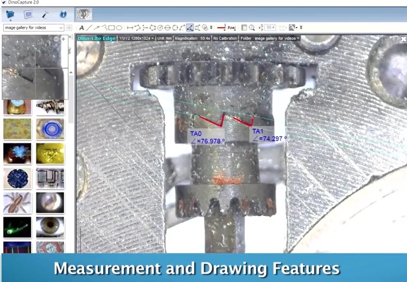Screen dimensions: 407x282
Task: Click the magnification value field showing 50.4
Action: point(270,28)
